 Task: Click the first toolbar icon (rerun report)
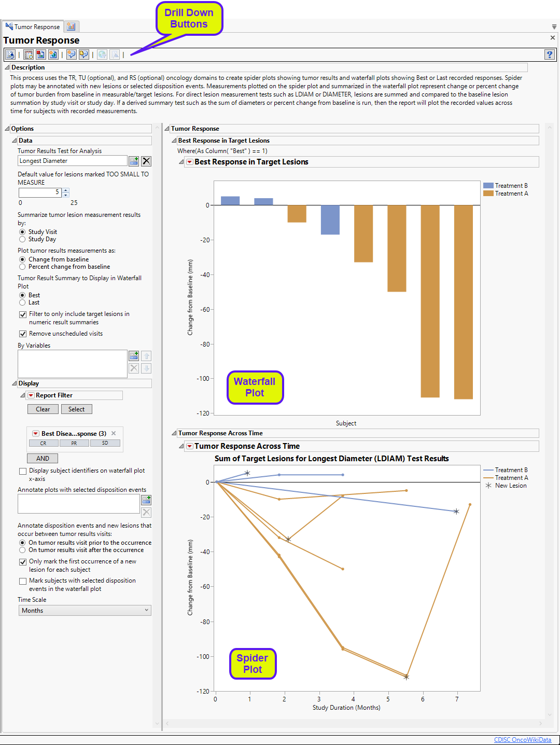click(10, 54)
